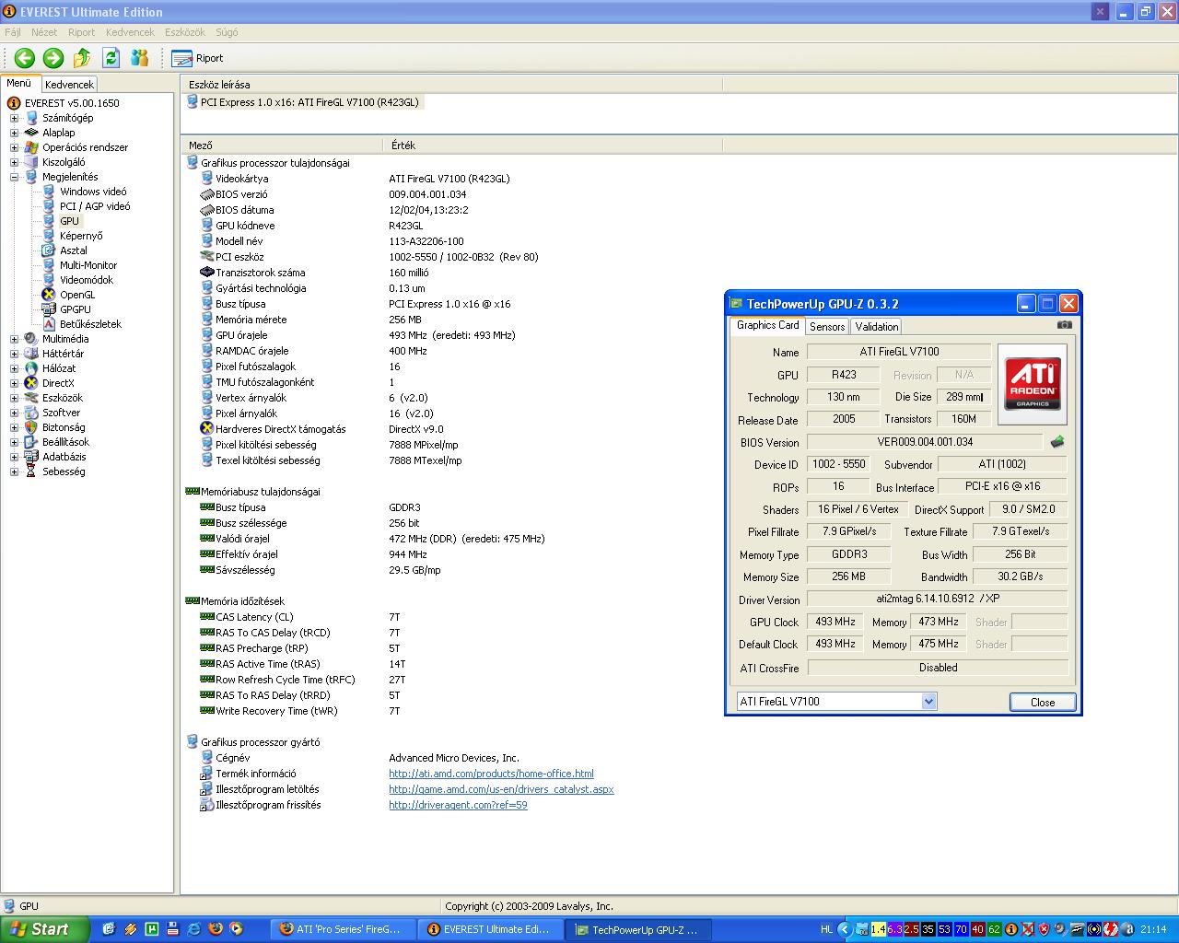Expand the Alaplap tree node

(x=14, y=133)
